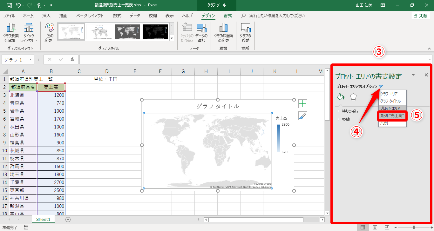Click the 実行したい作業 search box
Viewport: 434px width, 231px height.
tap(277, 16)
